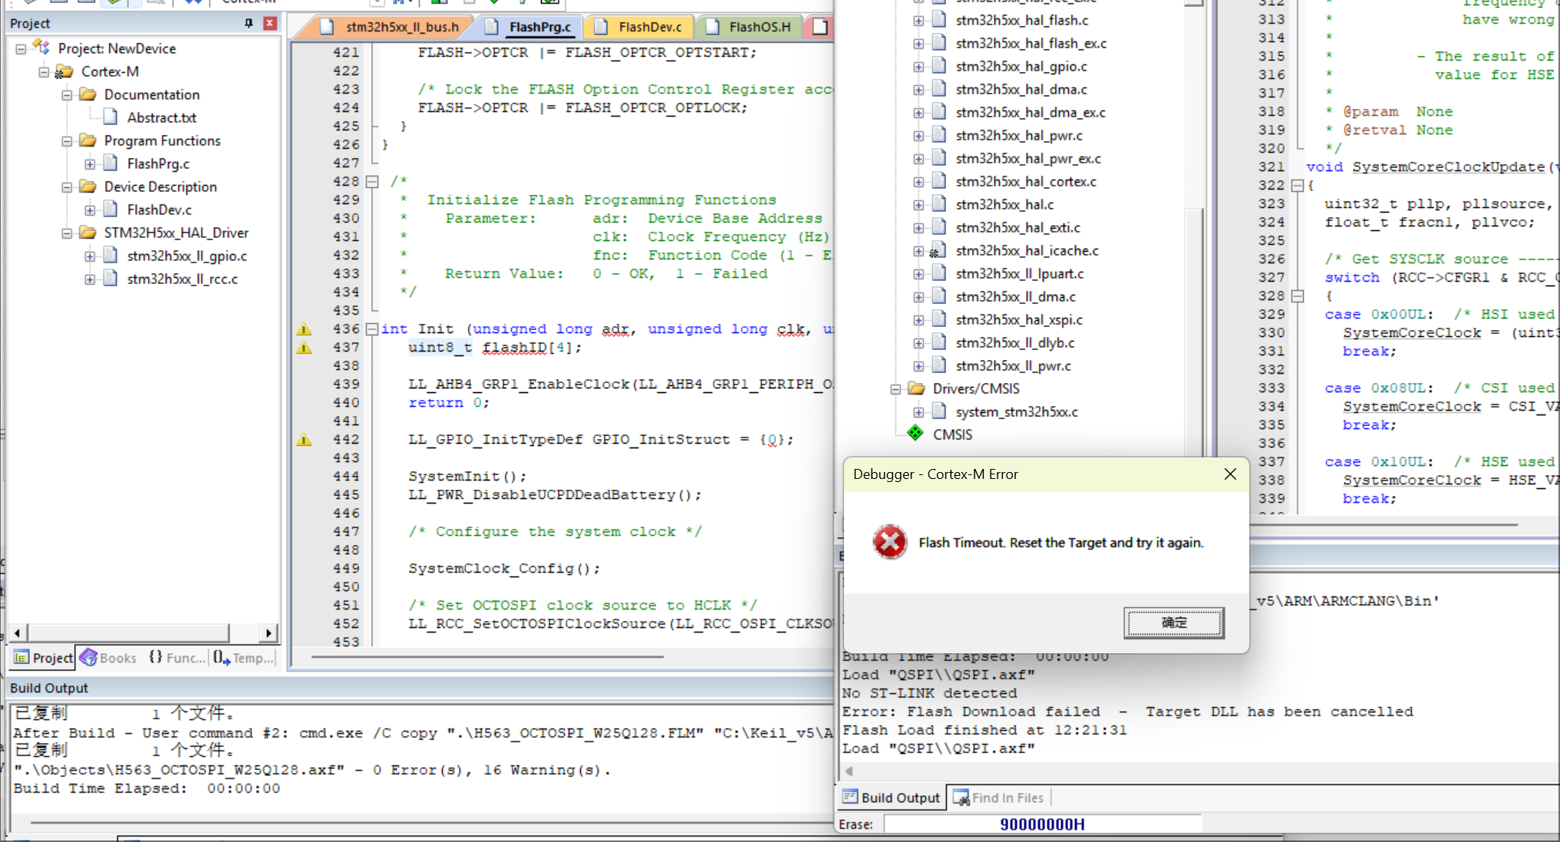The width and height of the screenshot is (1560, 842).
Task: Collapse the Device Description folder
Action: pos(67,187)
